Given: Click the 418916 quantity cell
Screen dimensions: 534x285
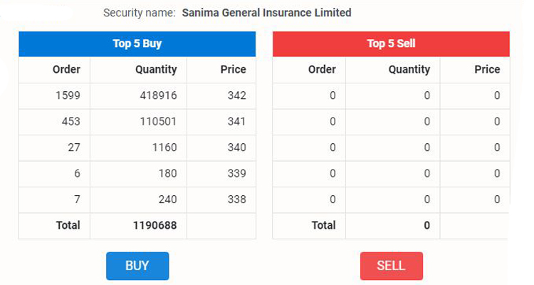Looking at the screenshot, I should 158,95.
